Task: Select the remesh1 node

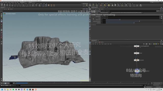Action: click(x=137, y=60)
